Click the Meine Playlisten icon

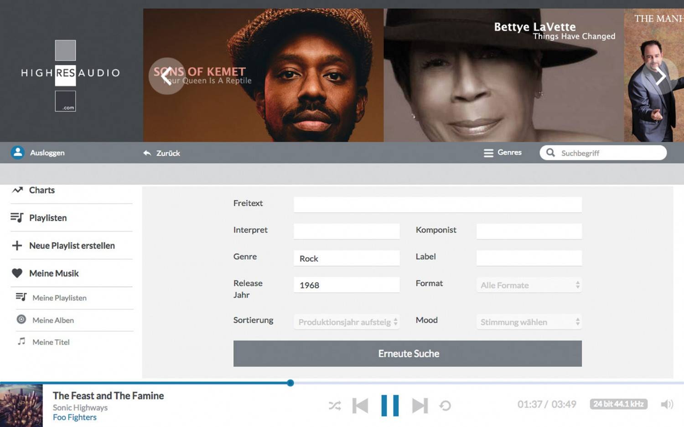(x=21, y=297)
